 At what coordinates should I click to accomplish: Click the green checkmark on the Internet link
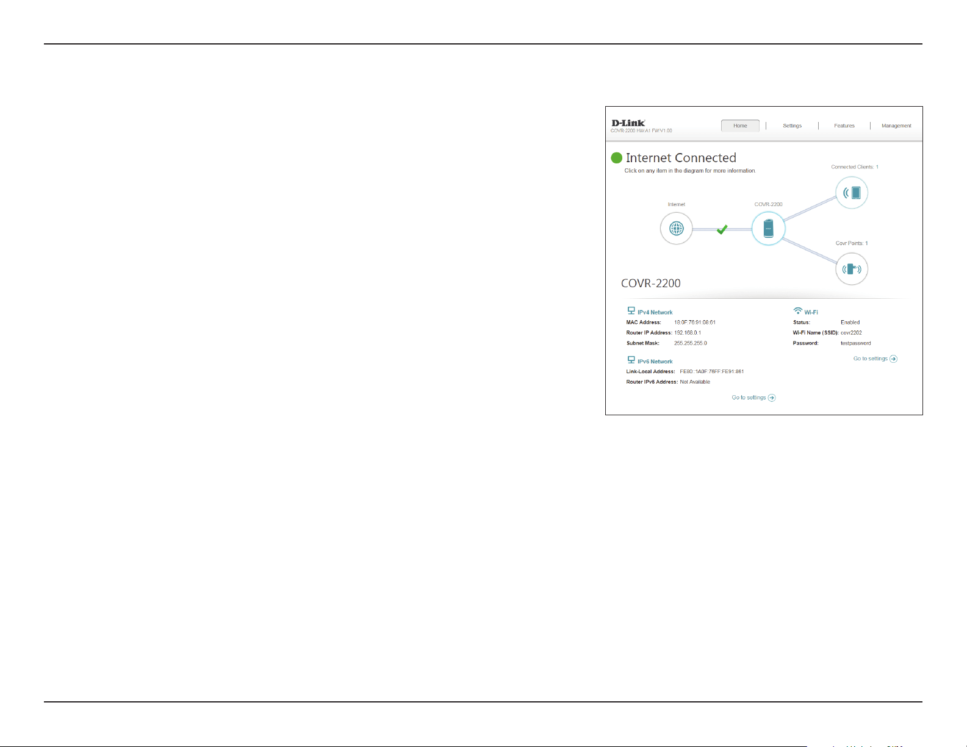point(722,229)
